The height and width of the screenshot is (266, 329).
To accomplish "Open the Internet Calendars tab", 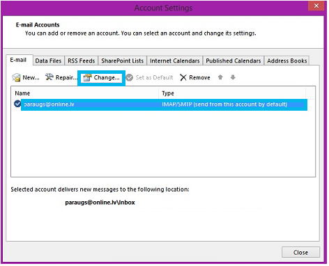I will tap(175, 61).
